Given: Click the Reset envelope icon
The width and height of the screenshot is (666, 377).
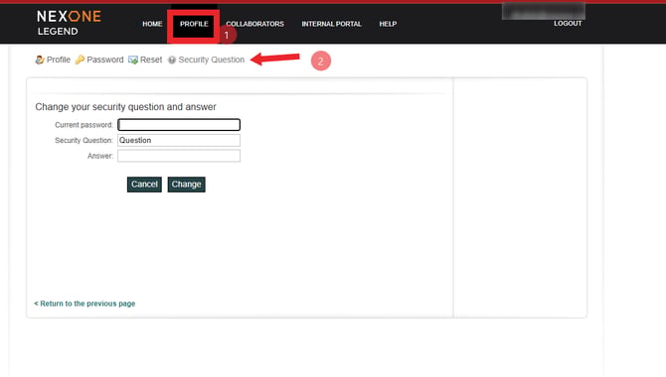Looking at the screenshot, I should (133, 60).
